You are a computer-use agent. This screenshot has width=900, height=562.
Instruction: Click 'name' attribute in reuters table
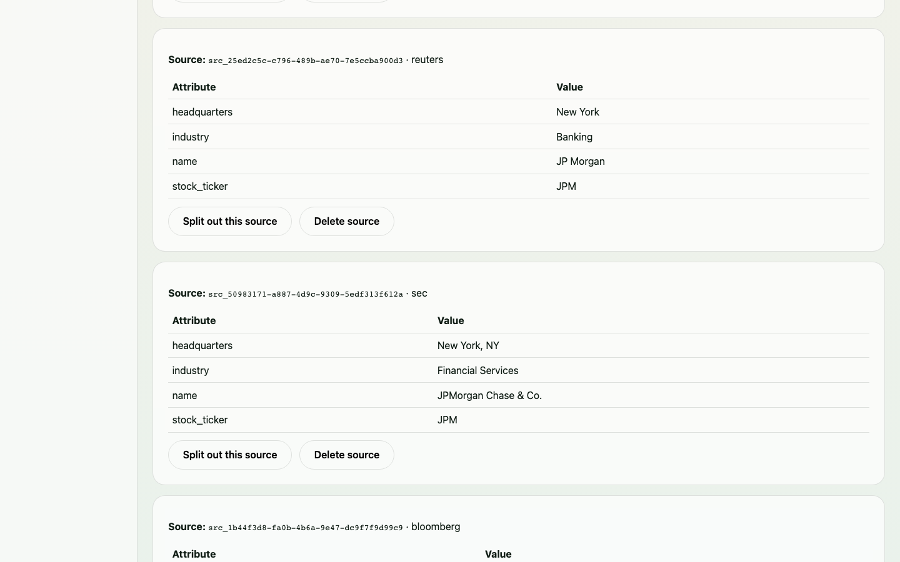(184, 161)
